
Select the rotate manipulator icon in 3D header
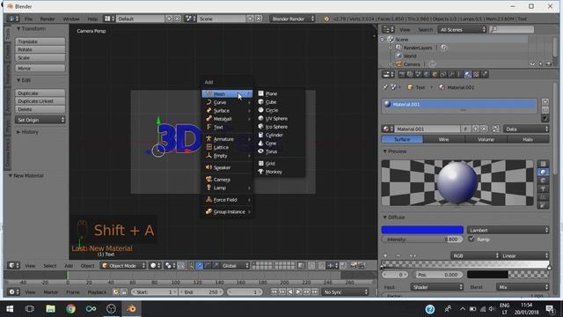point(208,266)
